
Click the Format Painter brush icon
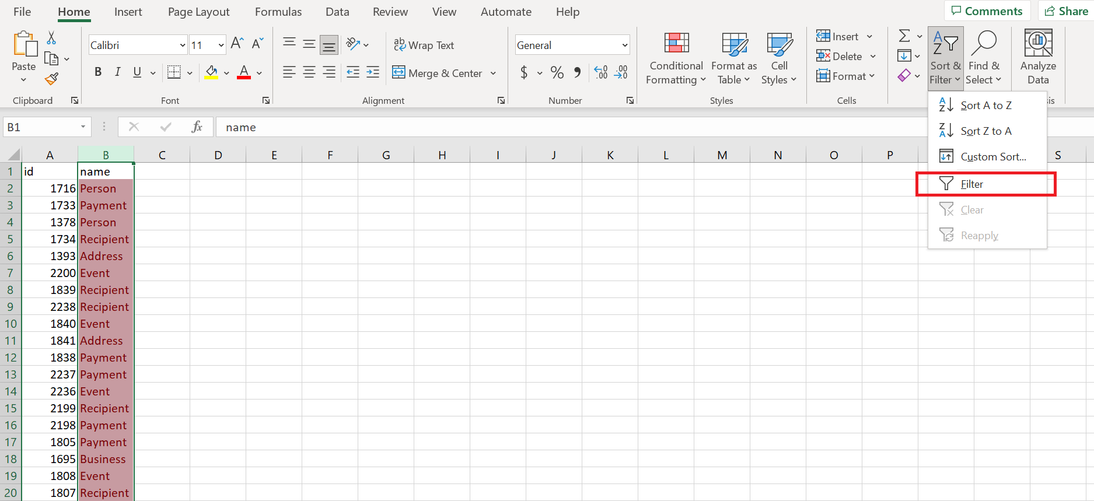click(x=51, y=79)
